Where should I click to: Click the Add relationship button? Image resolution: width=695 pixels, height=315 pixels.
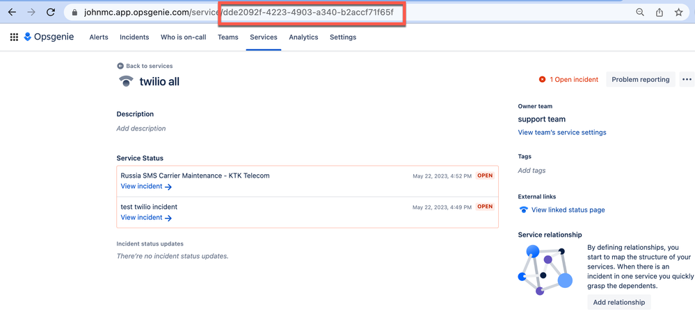619,303
